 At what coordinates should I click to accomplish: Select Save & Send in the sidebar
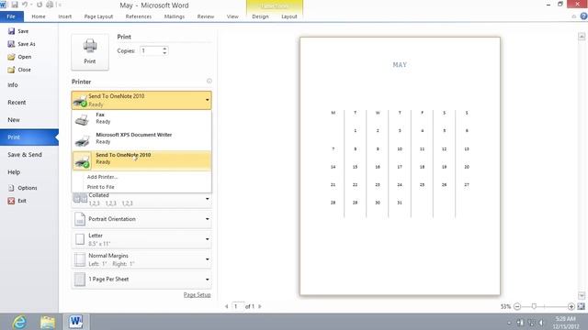(x=25, y=155)
